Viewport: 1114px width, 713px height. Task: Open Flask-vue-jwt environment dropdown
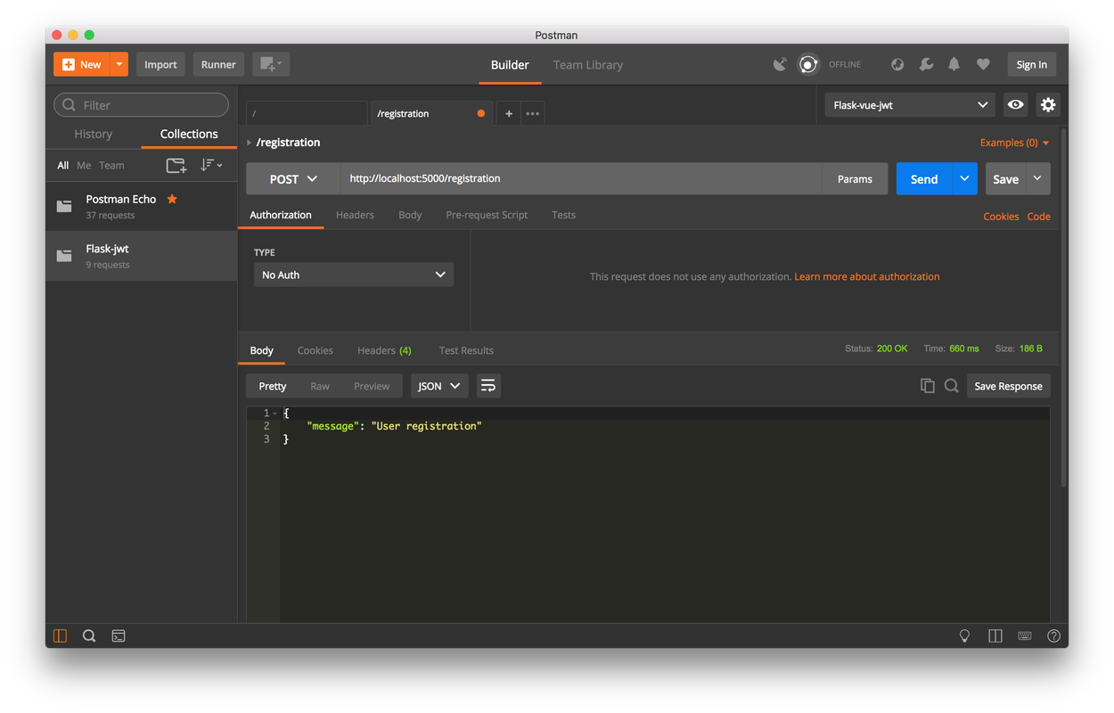[x=910, y=105]
